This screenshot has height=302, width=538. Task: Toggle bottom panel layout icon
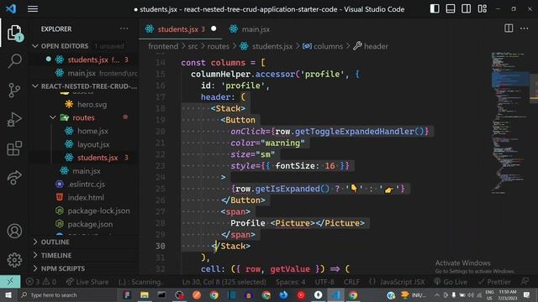[451, 9]
